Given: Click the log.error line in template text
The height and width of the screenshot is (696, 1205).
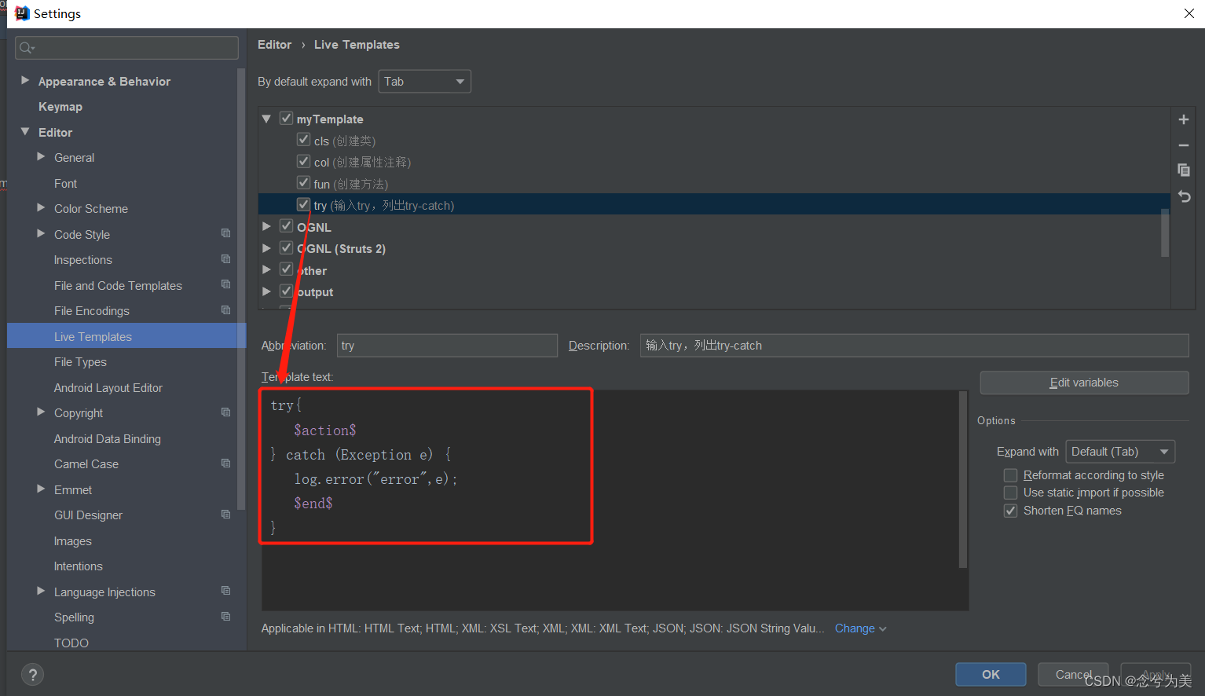Looking at the screenshot, I should click(x=375, y=478).
